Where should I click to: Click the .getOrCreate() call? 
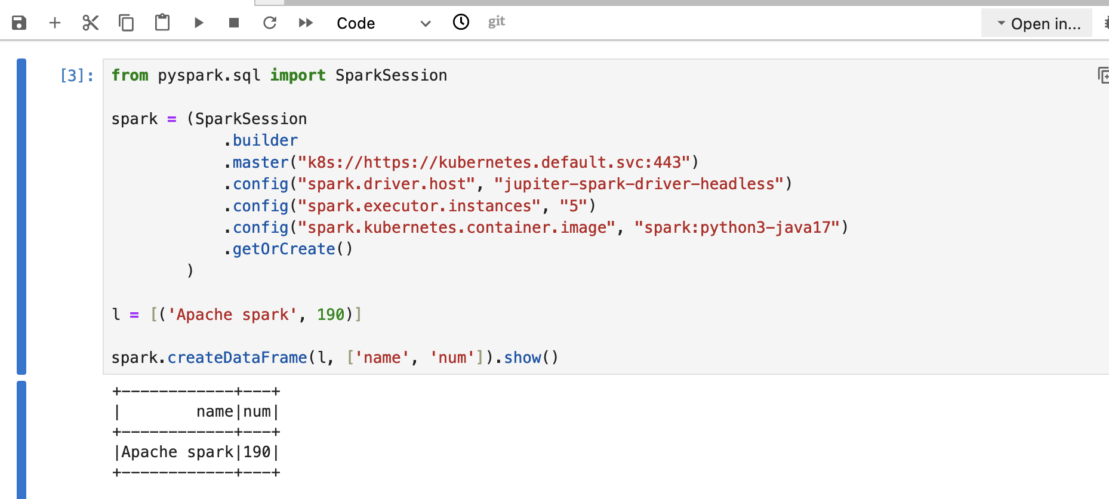coord(288,249)
